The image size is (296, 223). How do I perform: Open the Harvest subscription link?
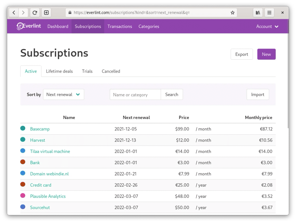point(38,140)
